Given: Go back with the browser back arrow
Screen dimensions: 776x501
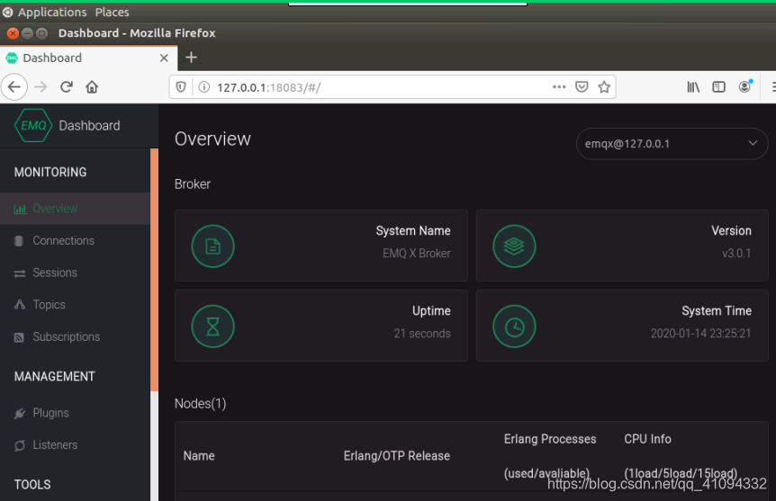Looking at the screenshot, I should [x=14, y=87].
